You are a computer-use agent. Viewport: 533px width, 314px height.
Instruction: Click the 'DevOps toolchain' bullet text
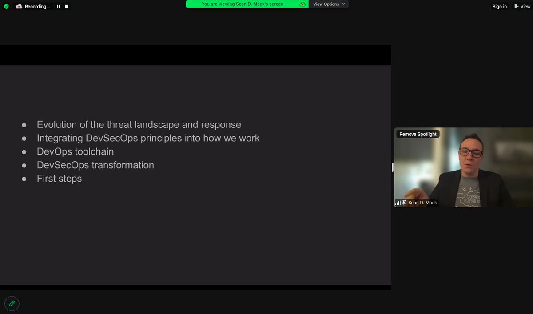click(76, 151)
